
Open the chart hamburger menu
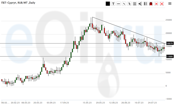[170, 4]
